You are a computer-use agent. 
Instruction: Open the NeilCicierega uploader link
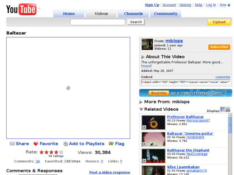tap(197, 154)
